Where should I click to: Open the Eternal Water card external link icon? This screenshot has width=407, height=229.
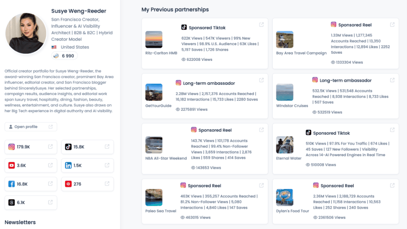(x=392, y=130)
